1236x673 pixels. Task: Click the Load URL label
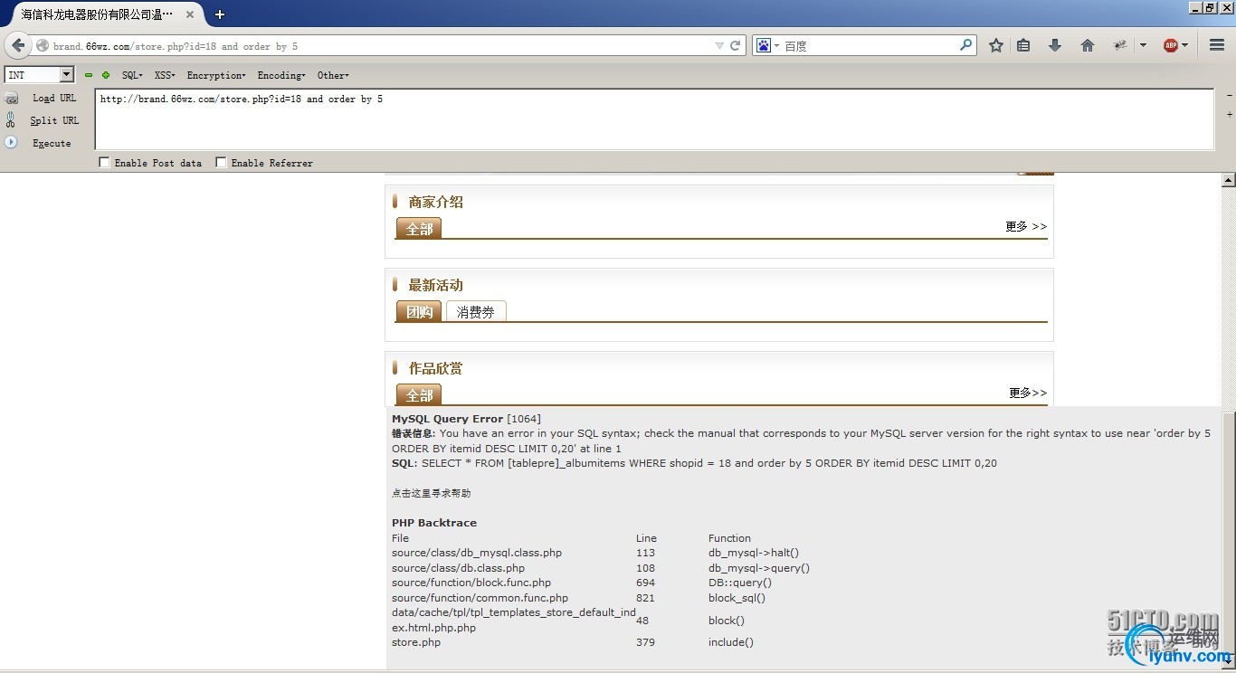click(x=54, y=98)
